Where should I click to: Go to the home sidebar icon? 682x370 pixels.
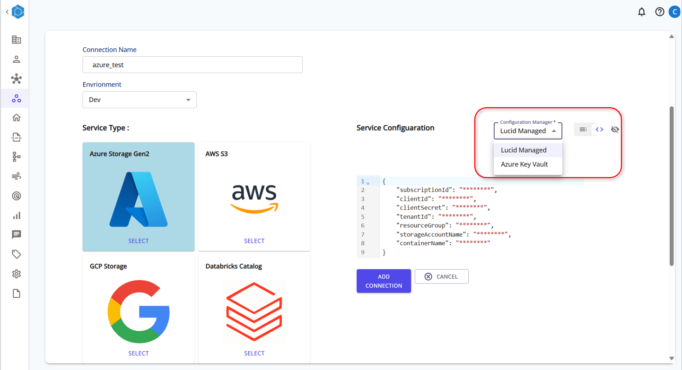pyautogui.click(x=17, y=118)
